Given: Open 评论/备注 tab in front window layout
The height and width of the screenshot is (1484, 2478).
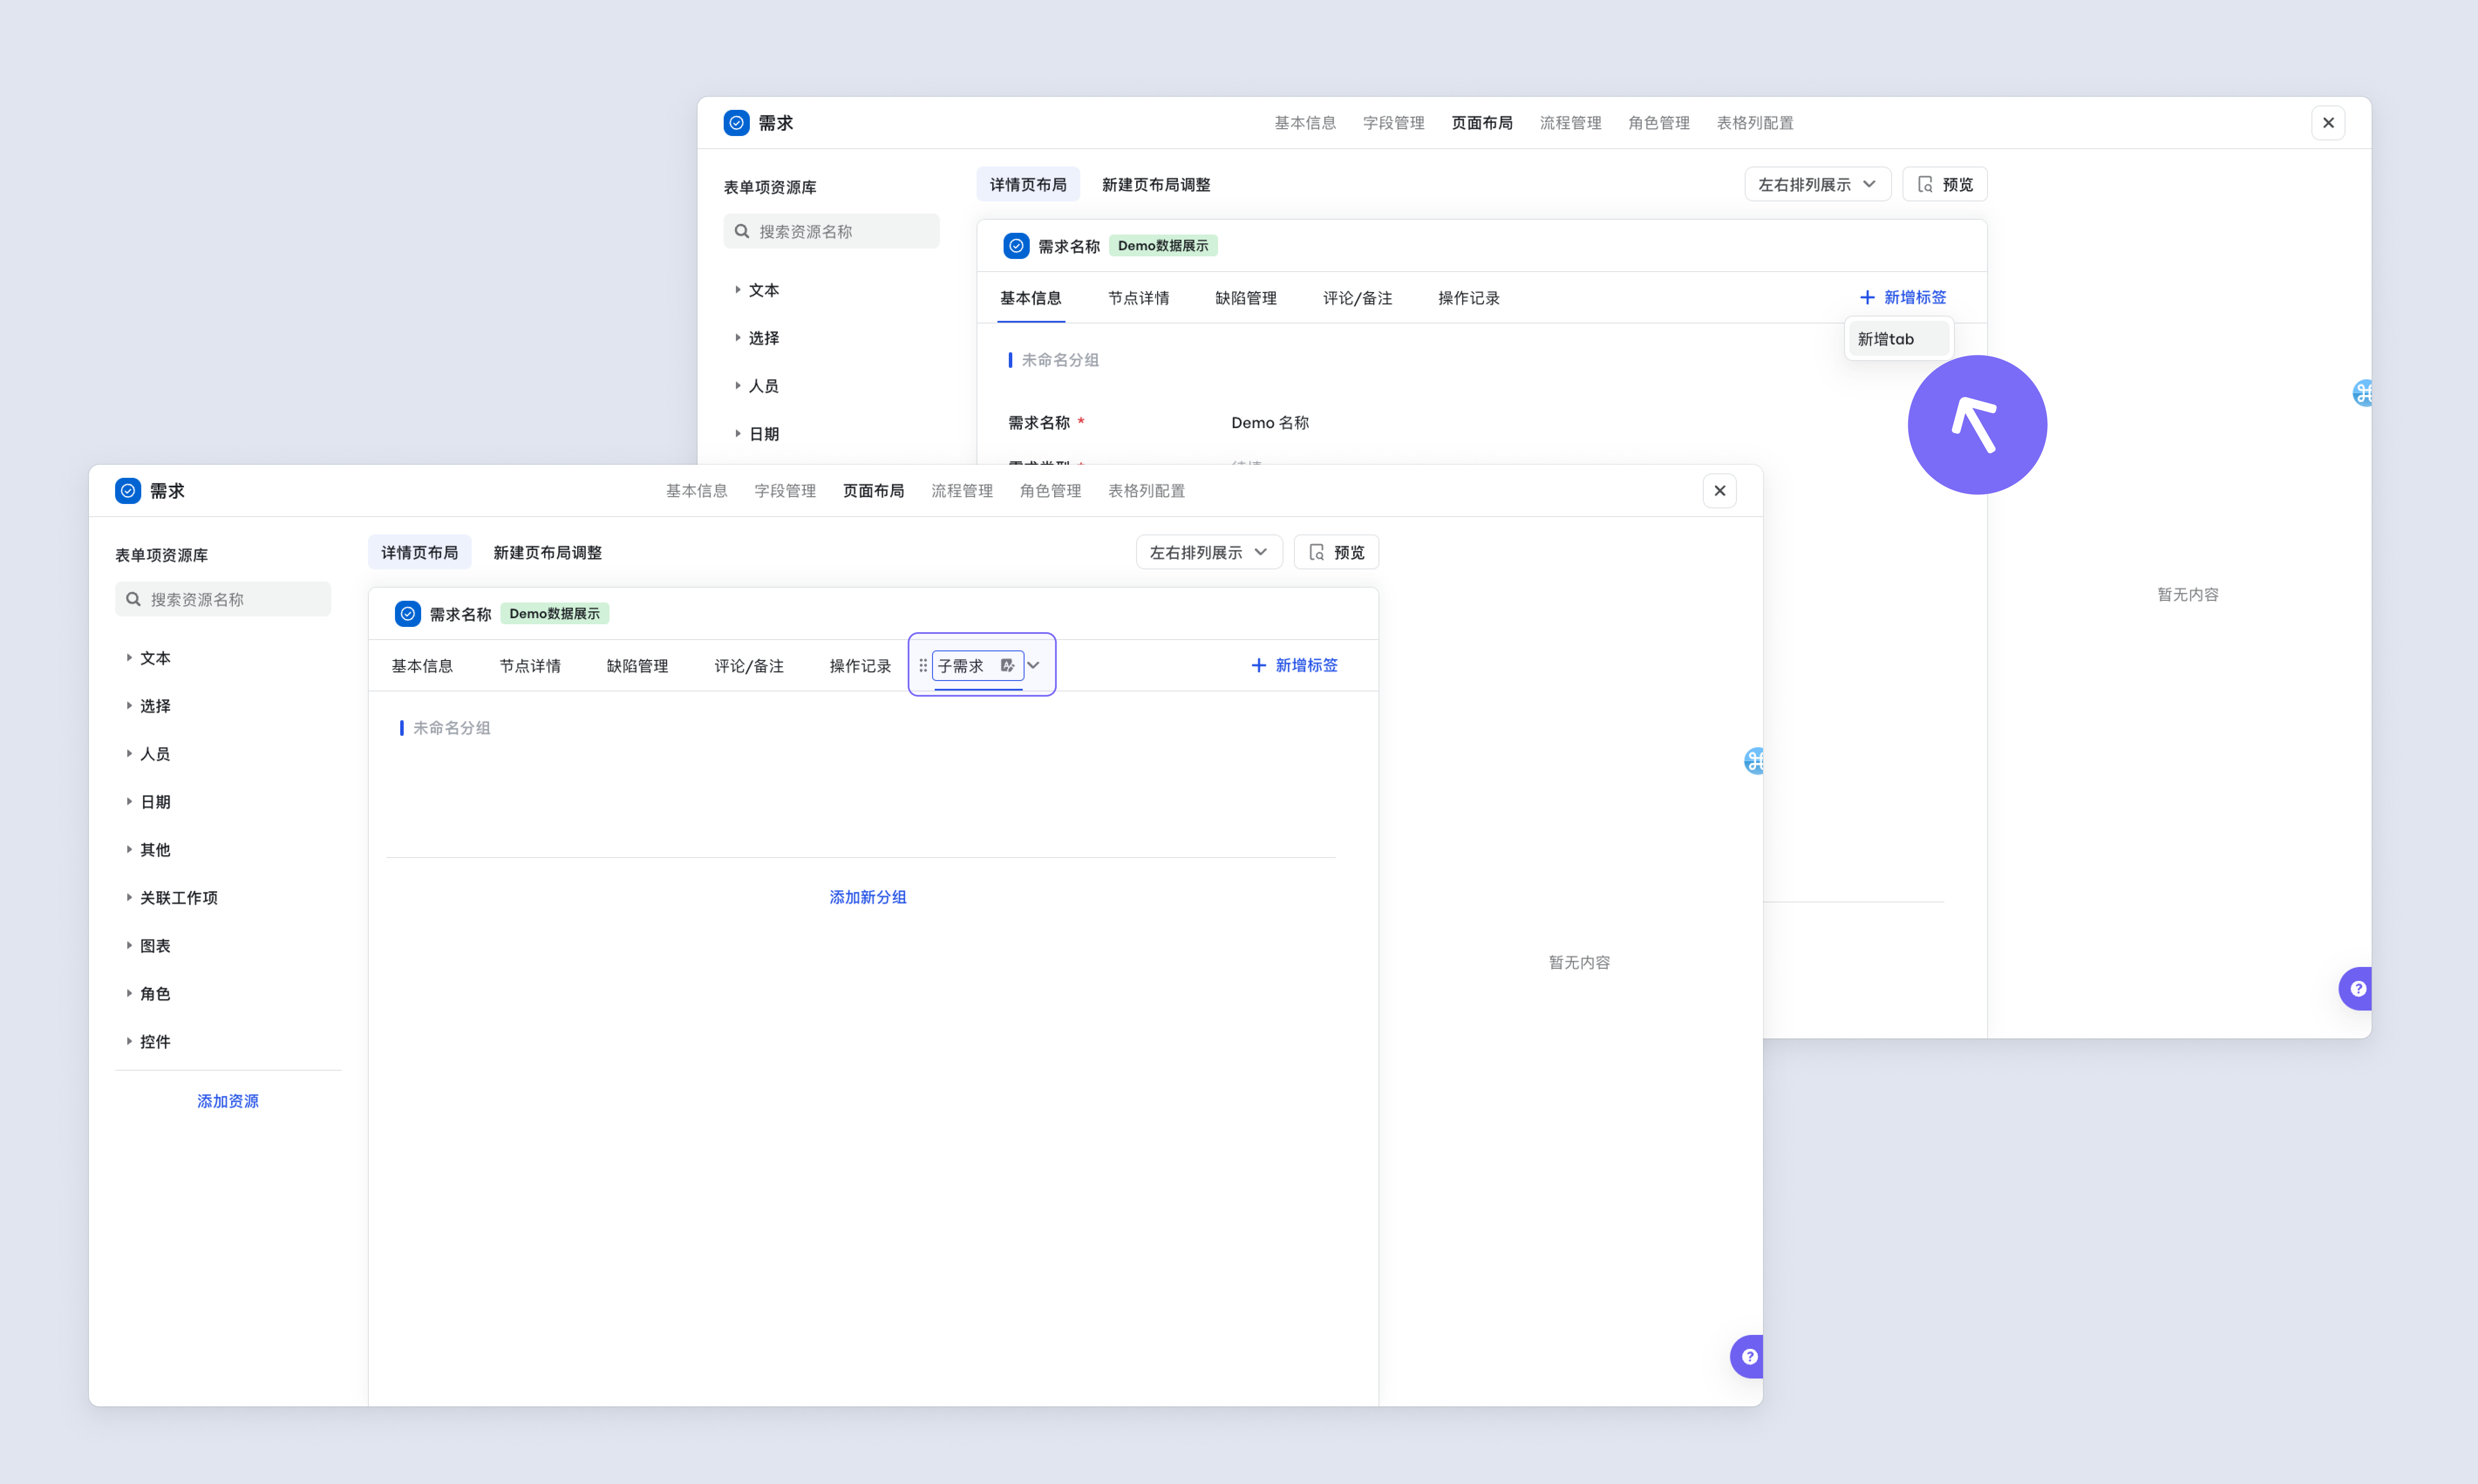Looking at the screenshot, I should (x=749, y=666).
